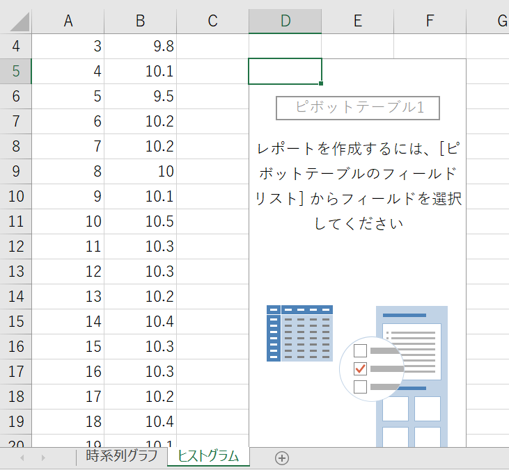
Task: Click the pivot table grid illustration
Action: (x=299, y=333)
